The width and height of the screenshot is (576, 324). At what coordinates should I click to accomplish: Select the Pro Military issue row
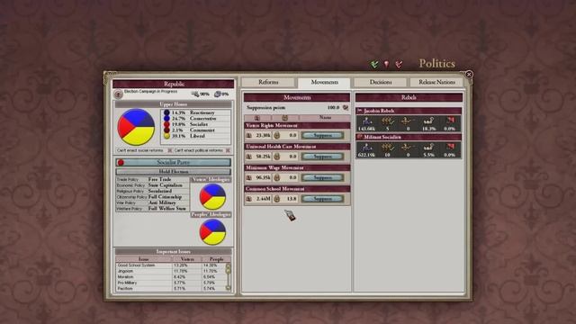(x=170, y=283)
